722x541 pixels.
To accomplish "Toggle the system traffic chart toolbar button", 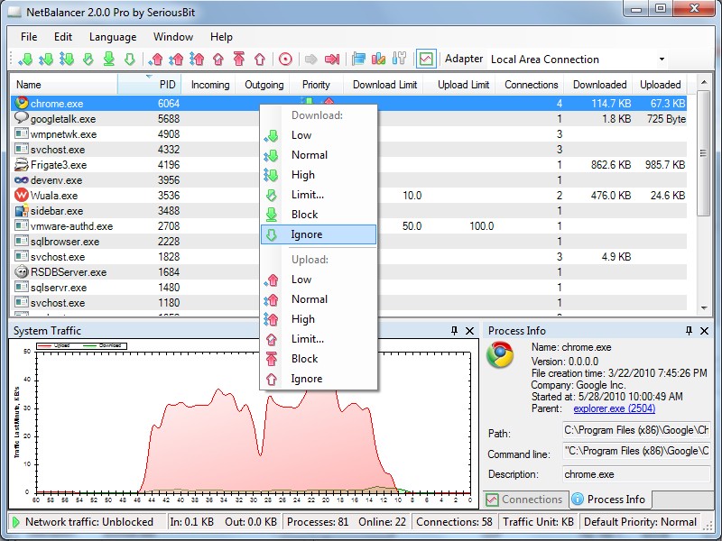I will [425, 60].
